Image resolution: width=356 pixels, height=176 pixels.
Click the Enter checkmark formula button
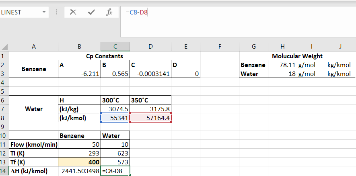[x=91, y=12]
